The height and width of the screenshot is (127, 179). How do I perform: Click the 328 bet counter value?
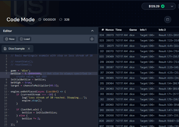coord(67,20)
